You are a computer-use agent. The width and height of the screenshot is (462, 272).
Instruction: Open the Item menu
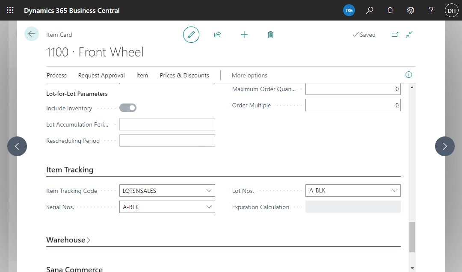tap(142, 75)
